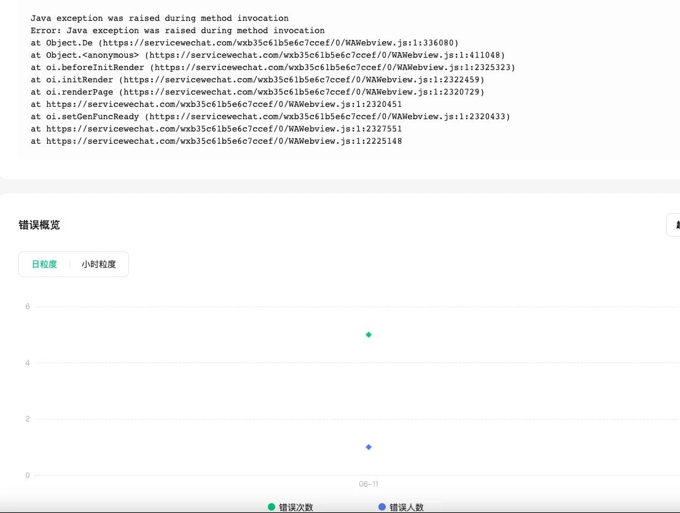680x513 pixels.
Task: Select the blue error-users data point
Action: point(369,447)
